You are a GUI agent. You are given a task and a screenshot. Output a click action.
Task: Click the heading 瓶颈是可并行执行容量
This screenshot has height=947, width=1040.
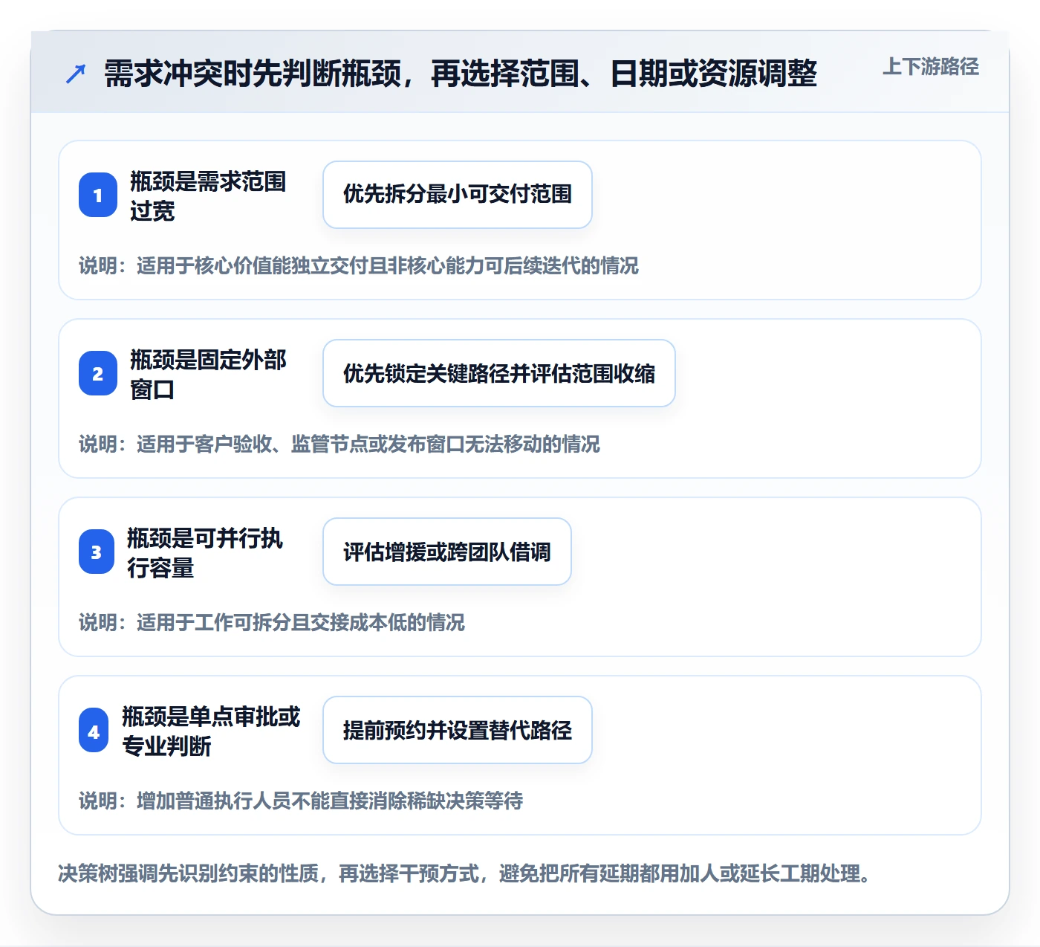point(205,552)
